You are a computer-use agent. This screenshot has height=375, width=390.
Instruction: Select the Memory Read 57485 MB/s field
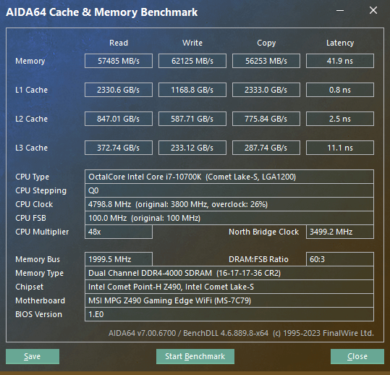119,61
